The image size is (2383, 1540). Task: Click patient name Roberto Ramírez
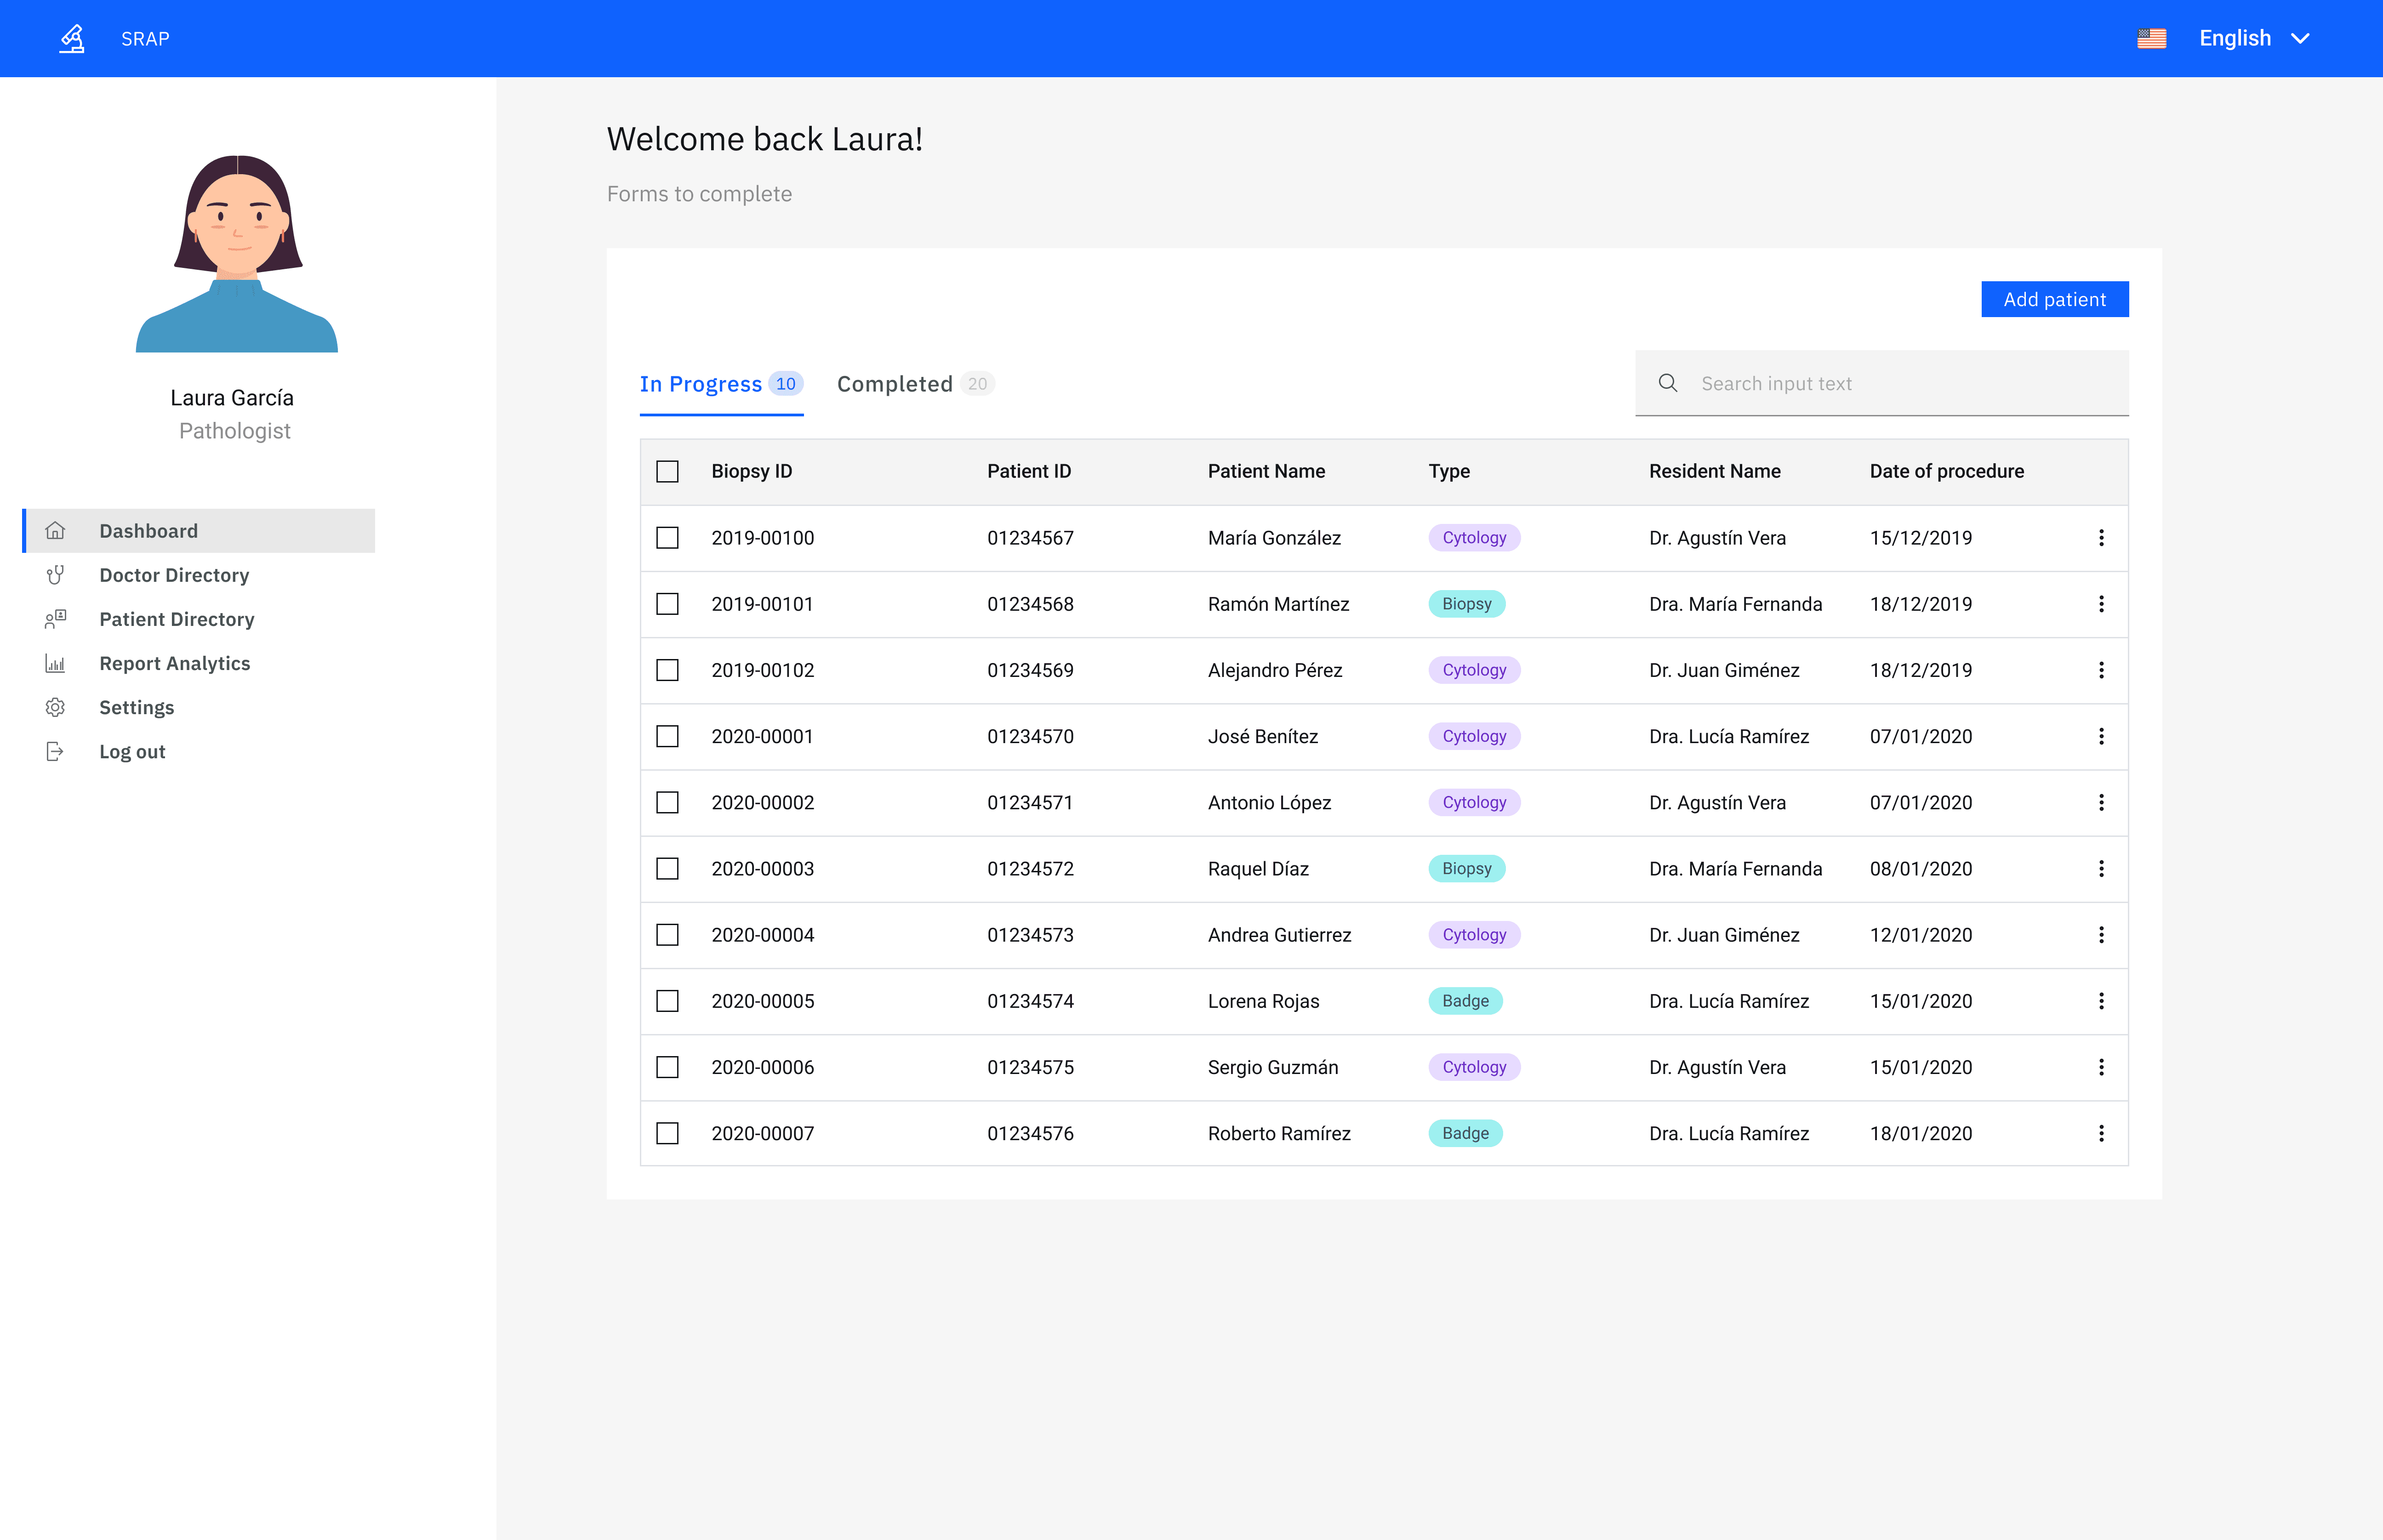point(1278,1133)
